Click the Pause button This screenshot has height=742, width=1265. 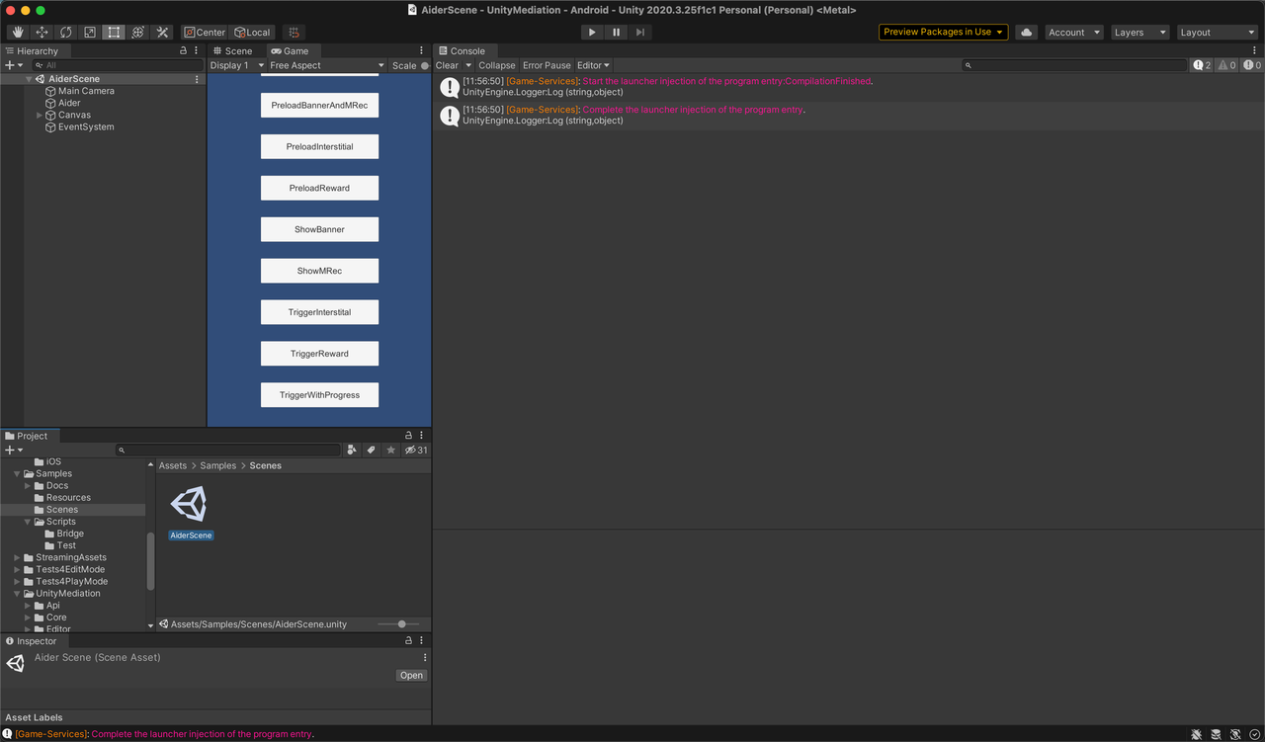[x=616, y=33]
